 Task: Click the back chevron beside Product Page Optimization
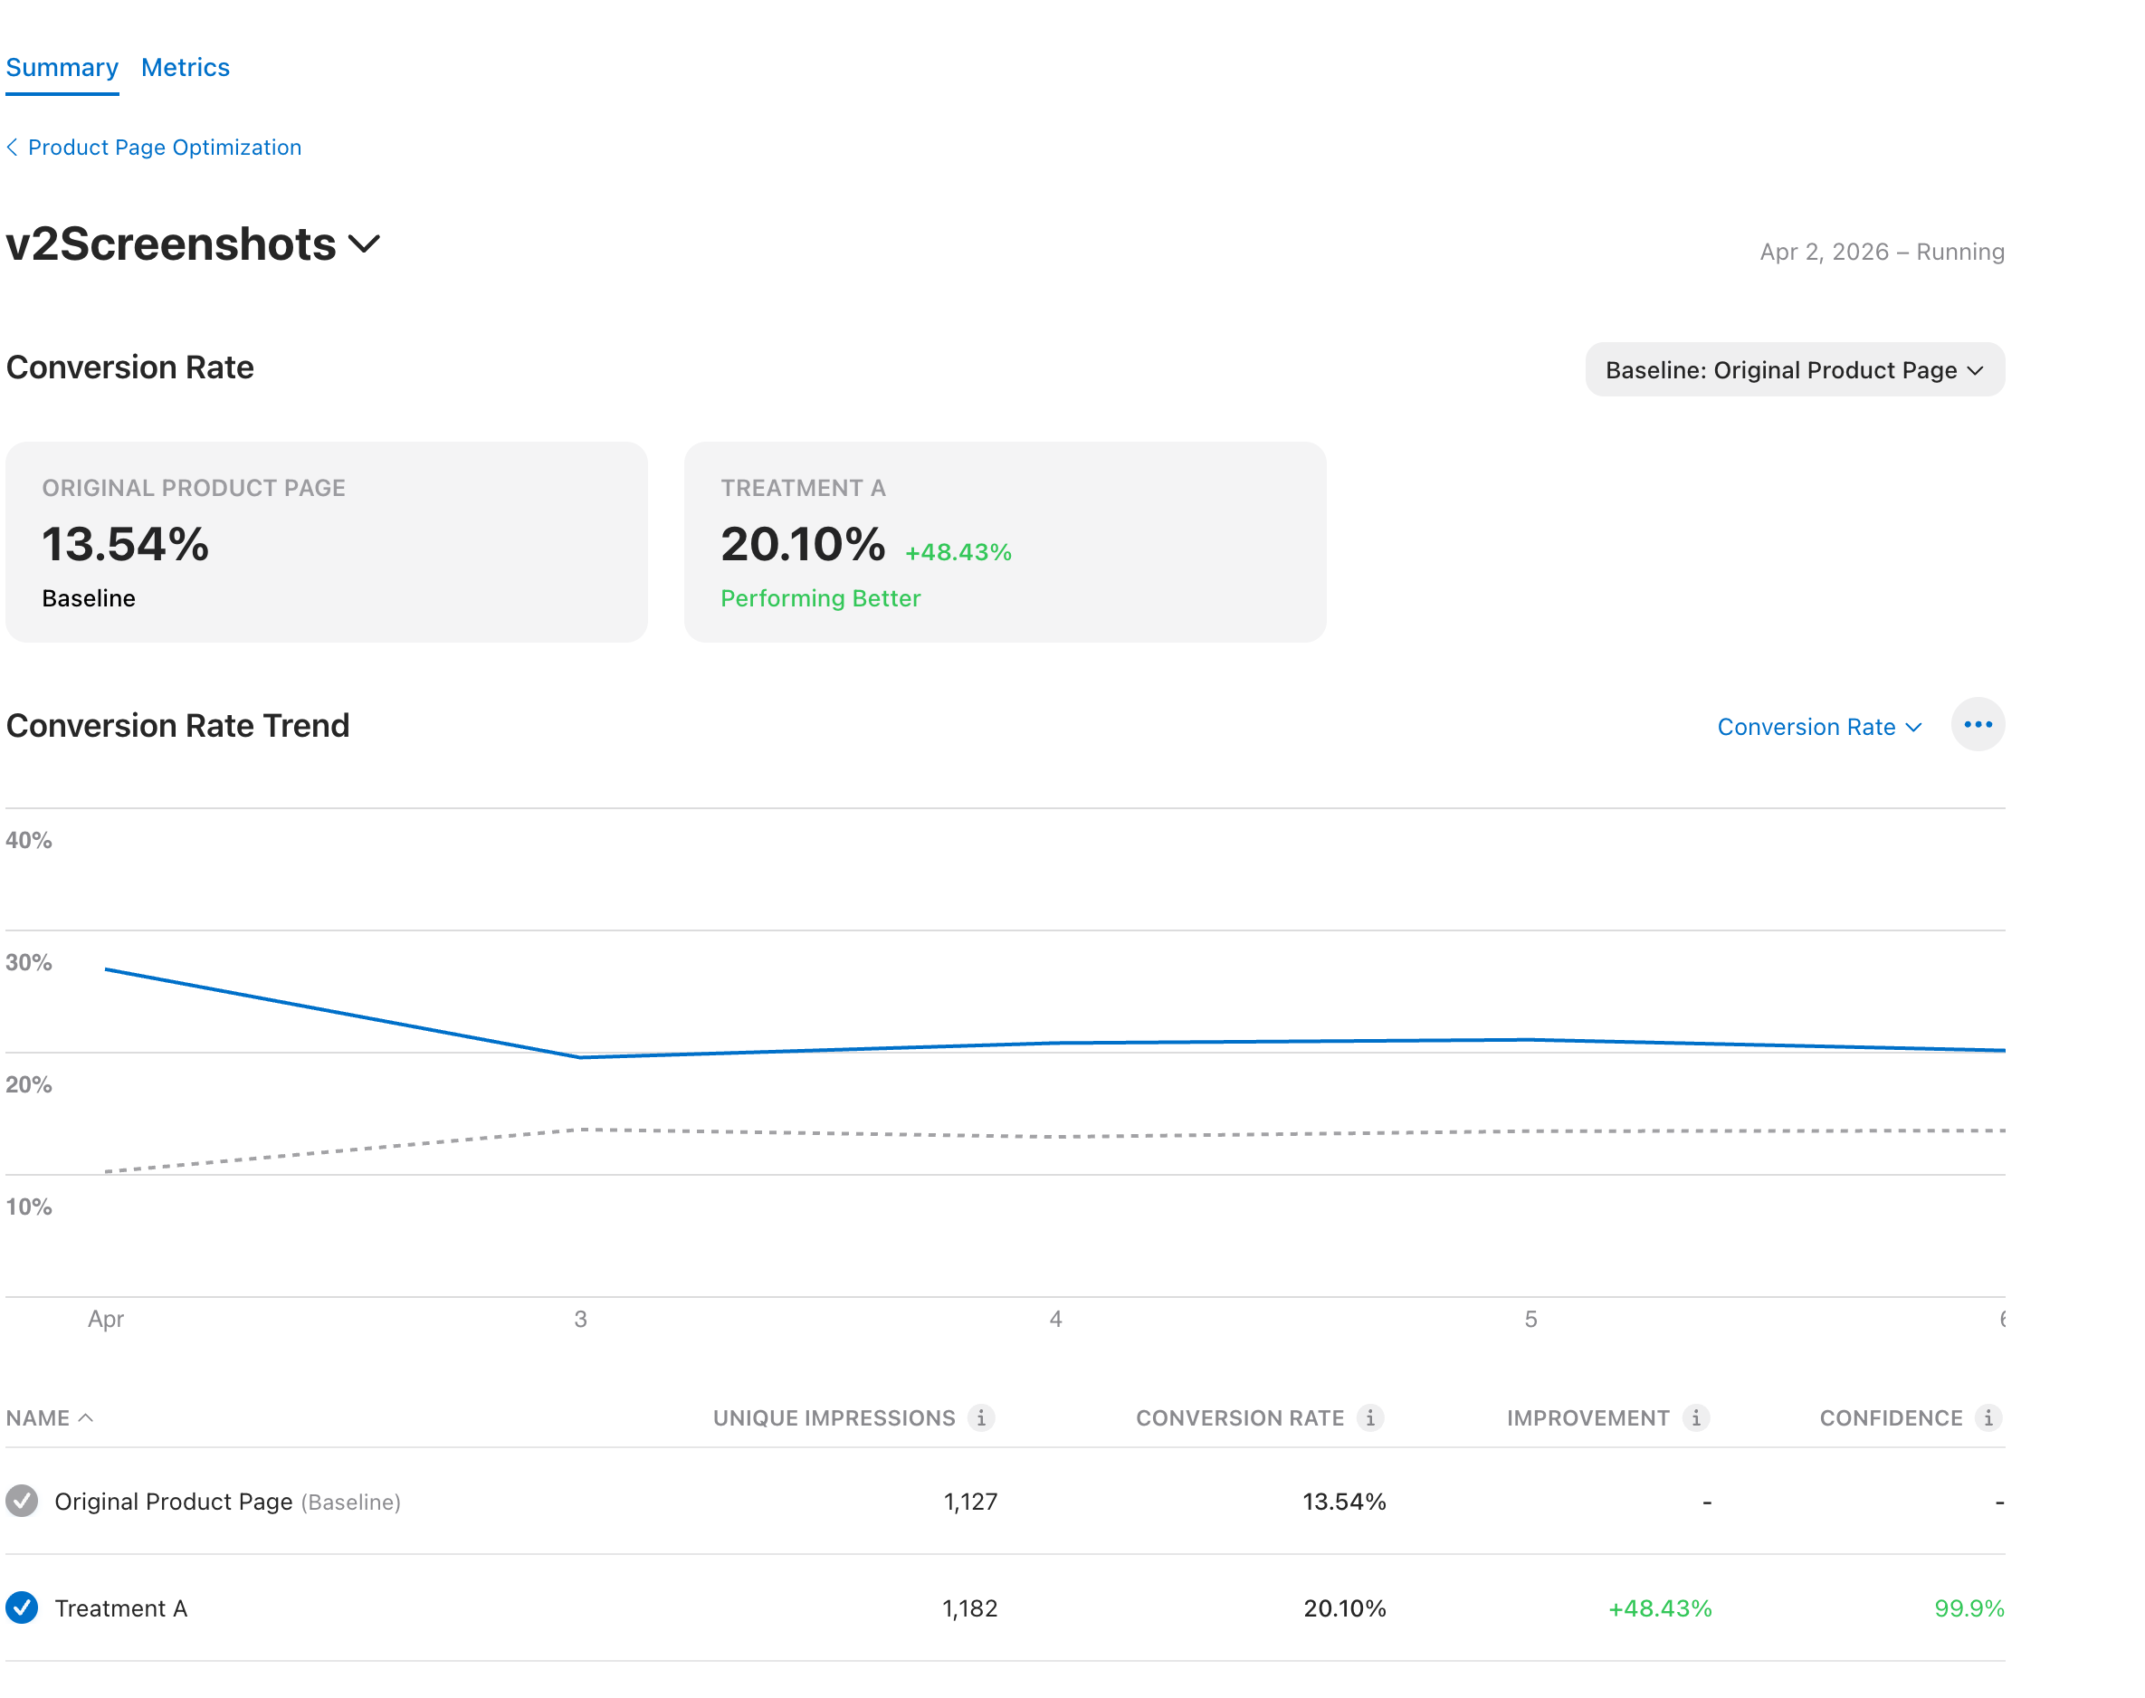pyautogui.click(x=13, y=146)
